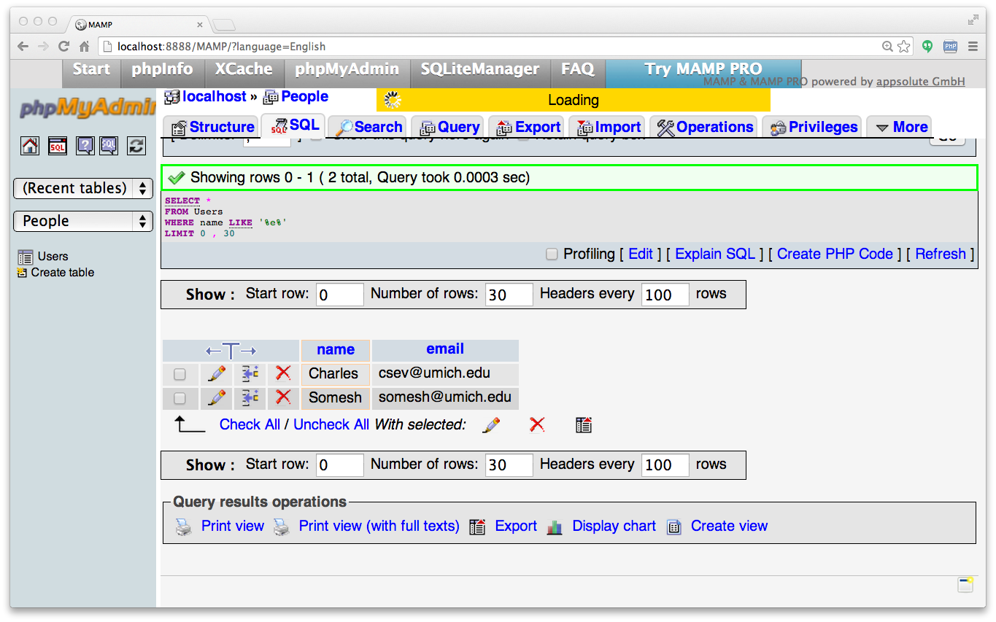
Task: Toggle full texts arrows in table header
Action: tap(231, 351)
